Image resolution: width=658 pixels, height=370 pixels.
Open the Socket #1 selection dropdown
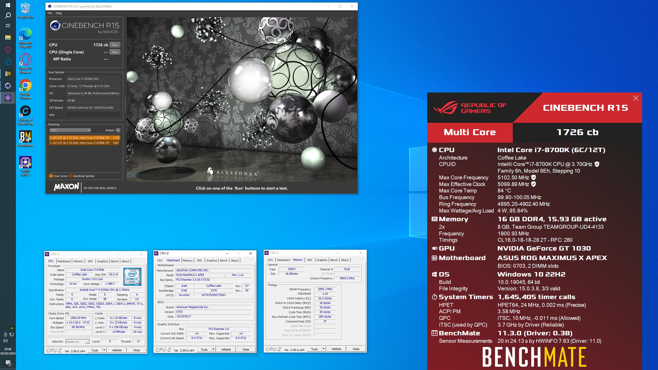pos(77,341)
